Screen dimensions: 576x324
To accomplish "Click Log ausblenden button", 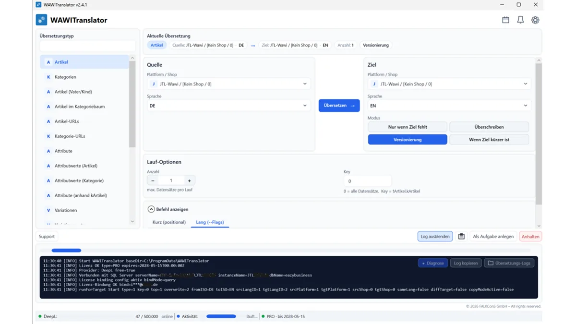I will click(435, 236).
